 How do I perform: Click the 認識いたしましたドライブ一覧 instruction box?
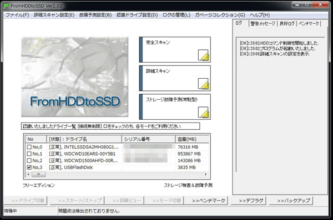[x=110, y=126]
